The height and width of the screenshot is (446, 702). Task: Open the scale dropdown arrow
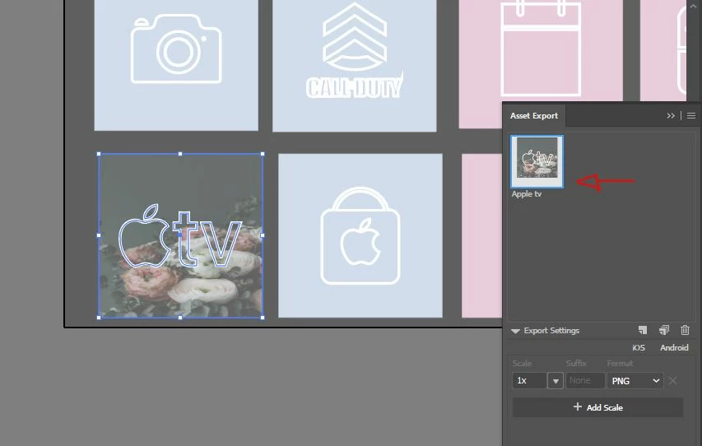(556, 381)
